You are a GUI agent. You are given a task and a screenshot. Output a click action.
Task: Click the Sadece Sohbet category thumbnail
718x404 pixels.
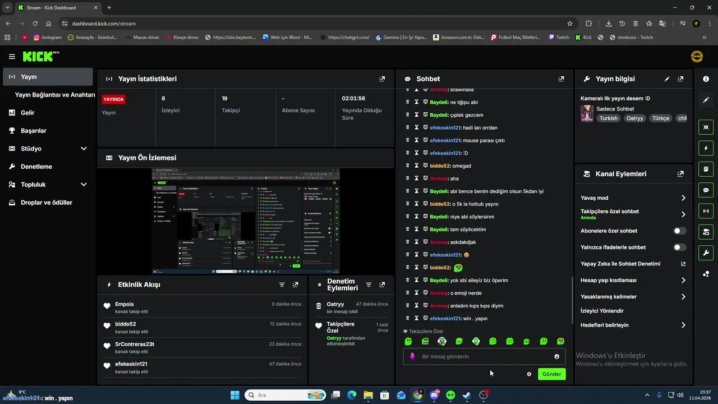coord(587,113)
